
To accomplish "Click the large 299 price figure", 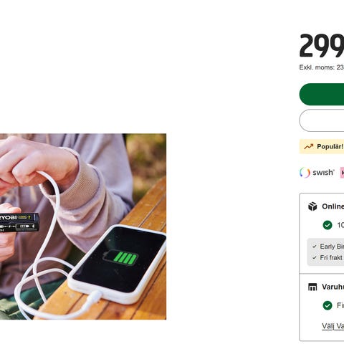I will (x=322, y=46).
